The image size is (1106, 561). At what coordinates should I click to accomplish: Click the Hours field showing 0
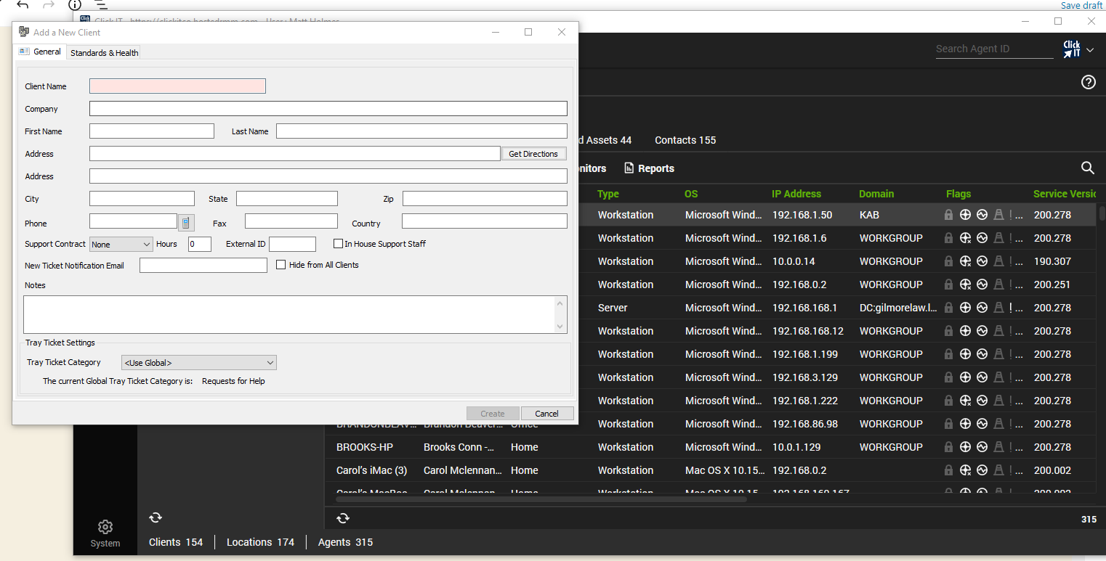200,244
